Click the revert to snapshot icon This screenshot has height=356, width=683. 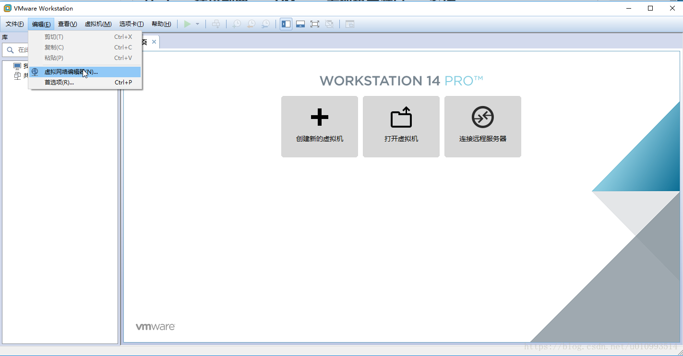tap(251, 24)
